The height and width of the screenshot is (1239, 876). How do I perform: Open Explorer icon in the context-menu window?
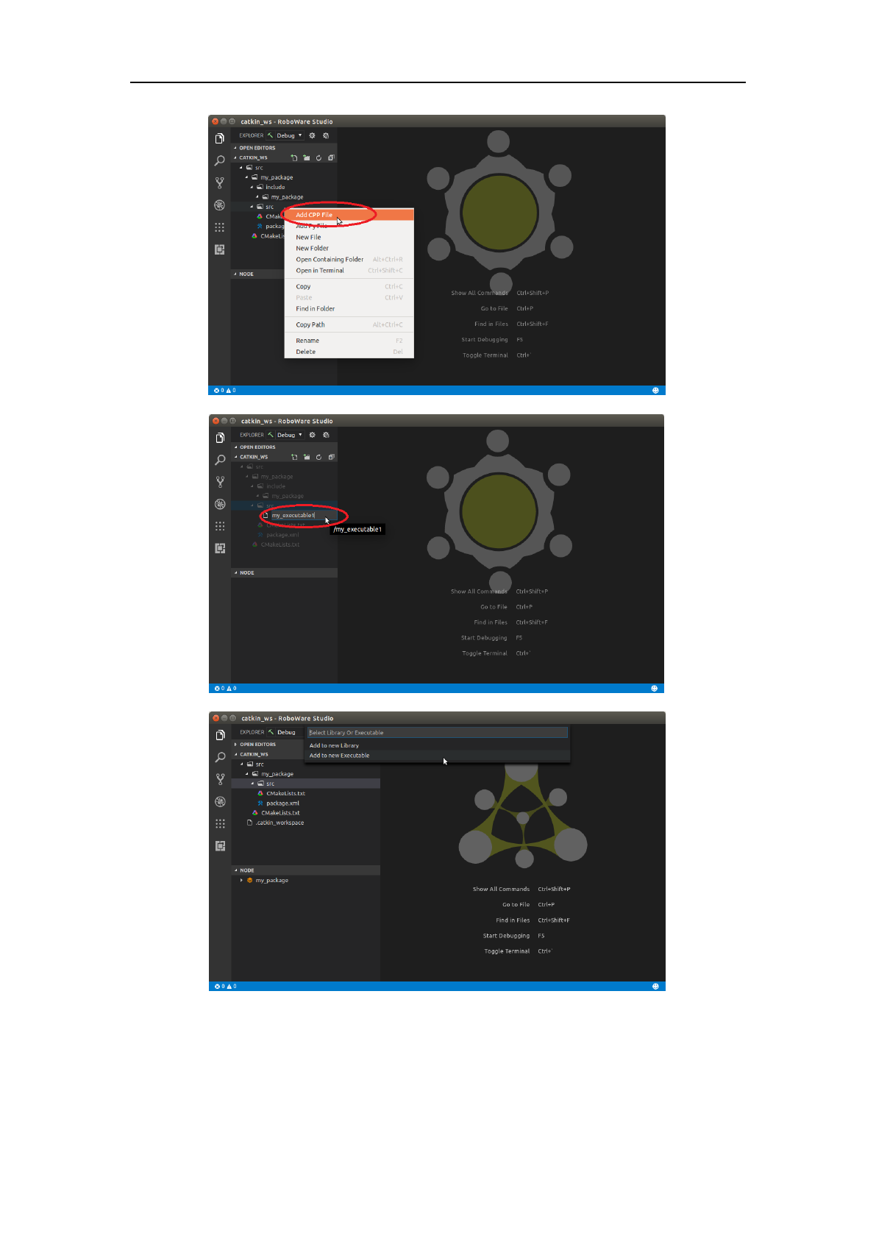(219, 138)
